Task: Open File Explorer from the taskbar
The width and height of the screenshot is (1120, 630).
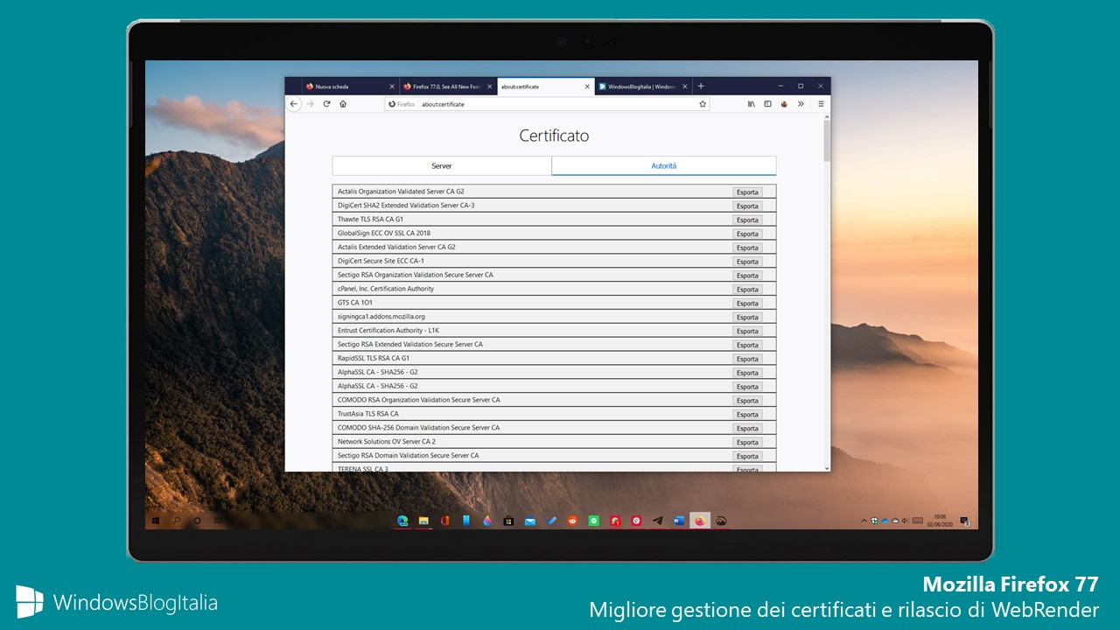Action: coord(423,521)
